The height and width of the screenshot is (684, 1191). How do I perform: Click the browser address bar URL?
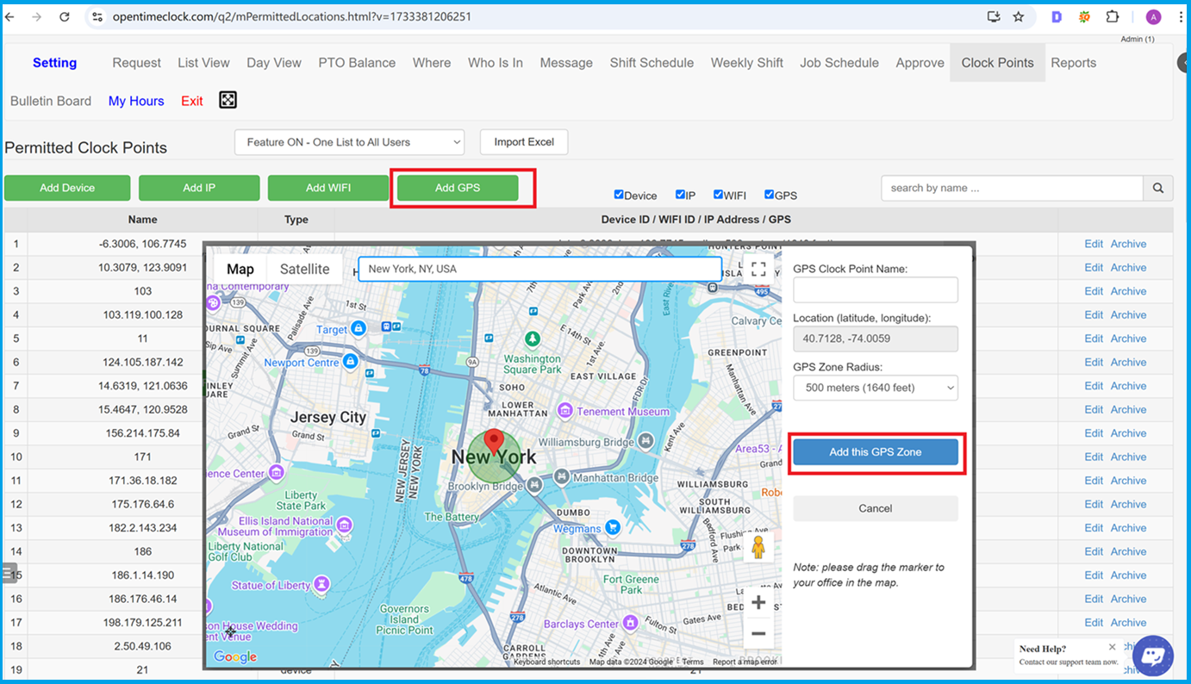coord(292,16)
